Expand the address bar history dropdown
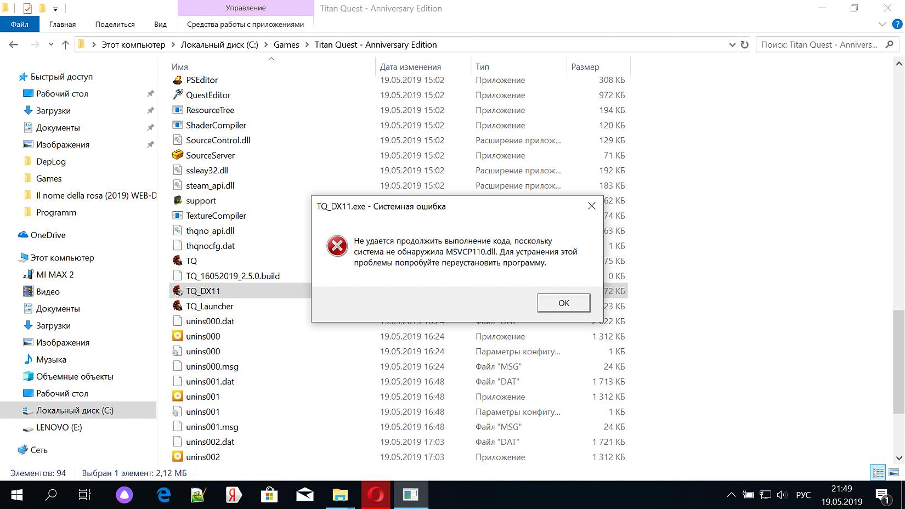 (732, 45)
